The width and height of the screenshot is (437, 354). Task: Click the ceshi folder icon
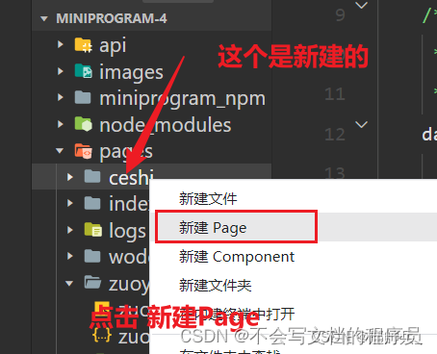pos(92,177)
